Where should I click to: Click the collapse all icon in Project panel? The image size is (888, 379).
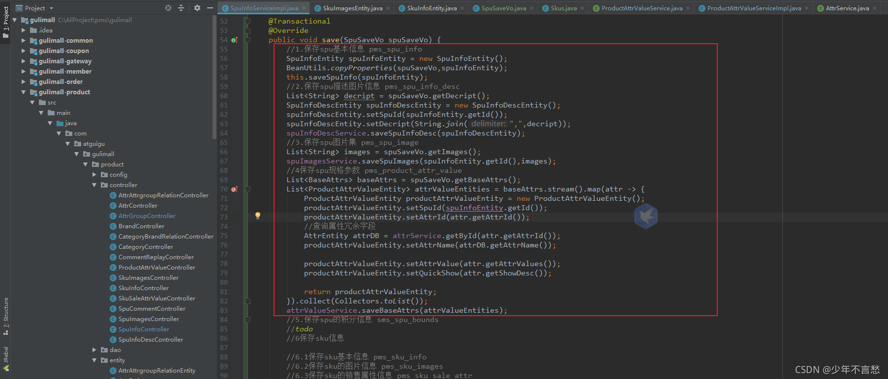coord(181,8)
